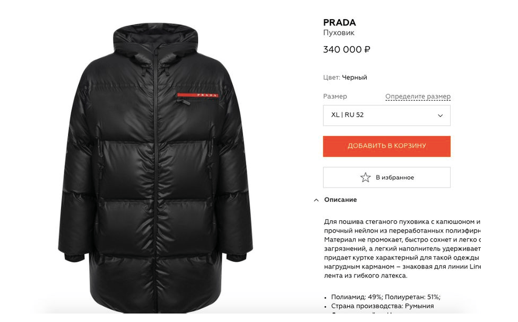Add item with ДОБАВИТЬ В КОРЗИНУ button
Image resolution: width=518 pixels, height=322 pixels.
(386, 146)
